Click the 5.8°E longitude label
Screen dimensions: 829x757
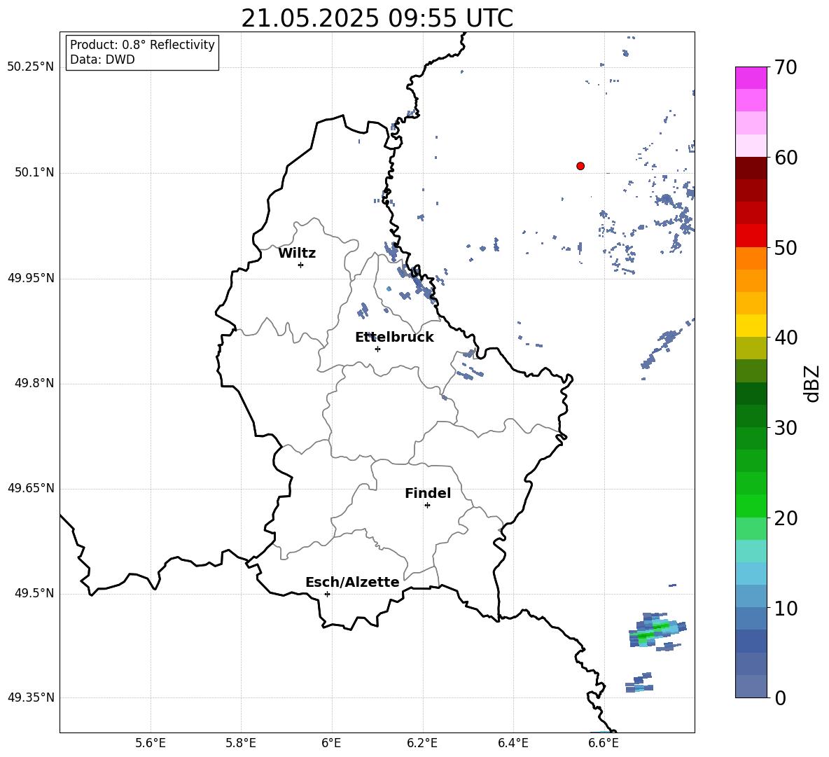coord(241,743)
